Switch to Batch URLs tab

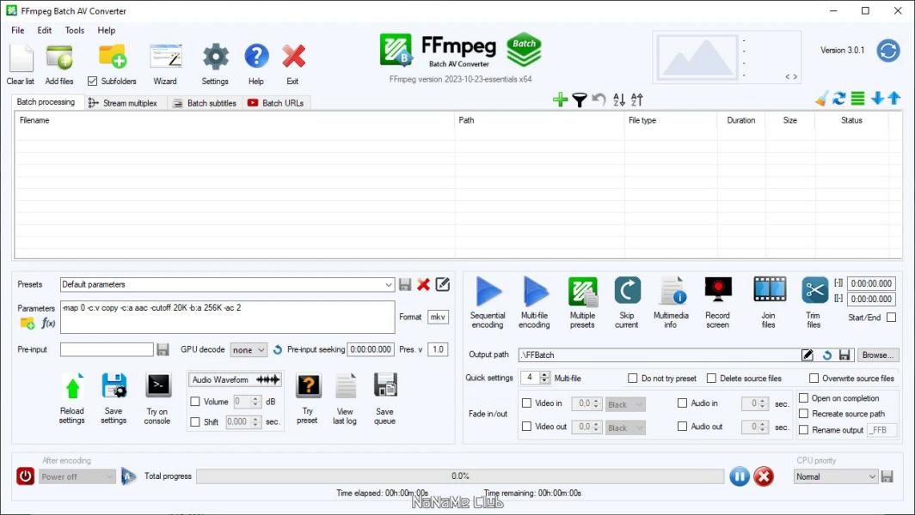click(276, 103)
